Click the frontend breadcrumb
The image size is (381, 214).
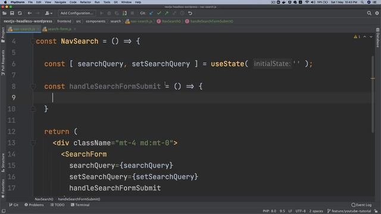pos(64,21)
